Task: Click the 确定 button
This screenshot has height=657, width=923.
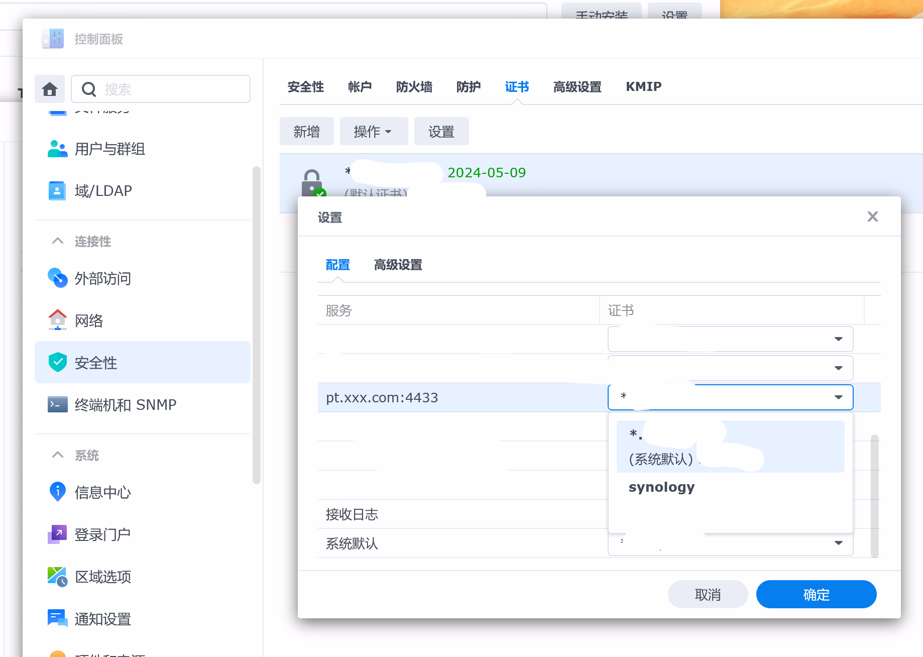Action: coord(816,595)
